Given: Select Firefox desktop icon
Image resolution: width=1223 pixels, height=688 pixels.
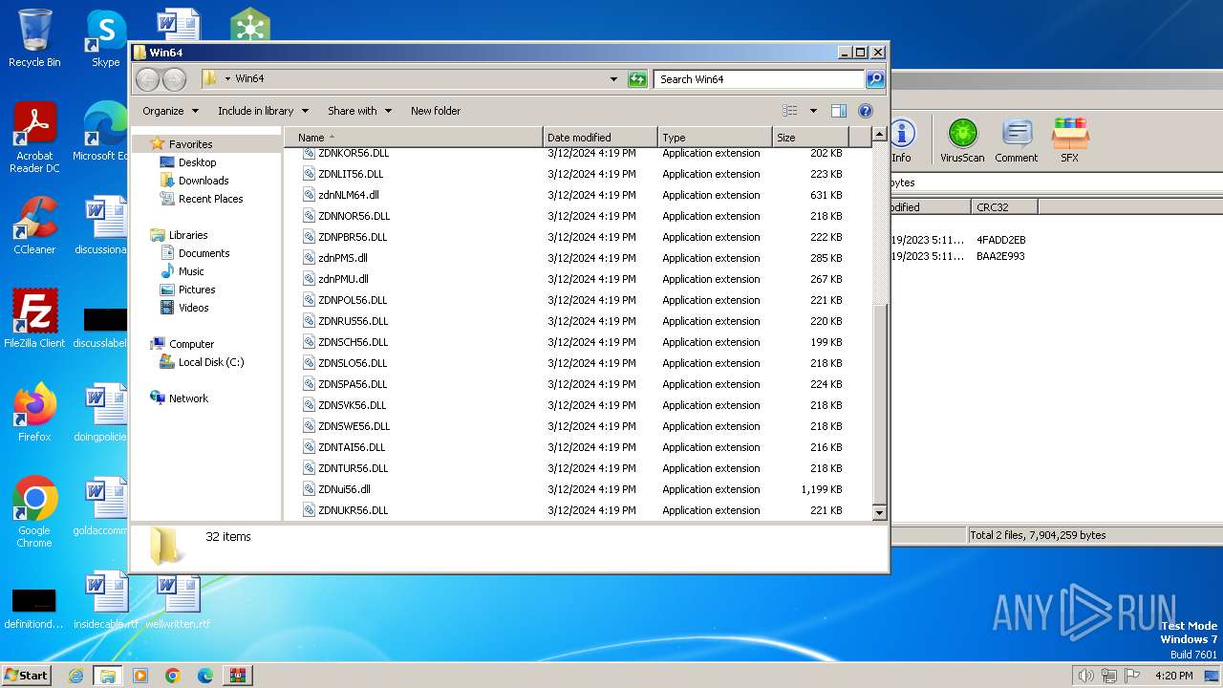Looking at the screenshot, I should (x=34, y=413).
